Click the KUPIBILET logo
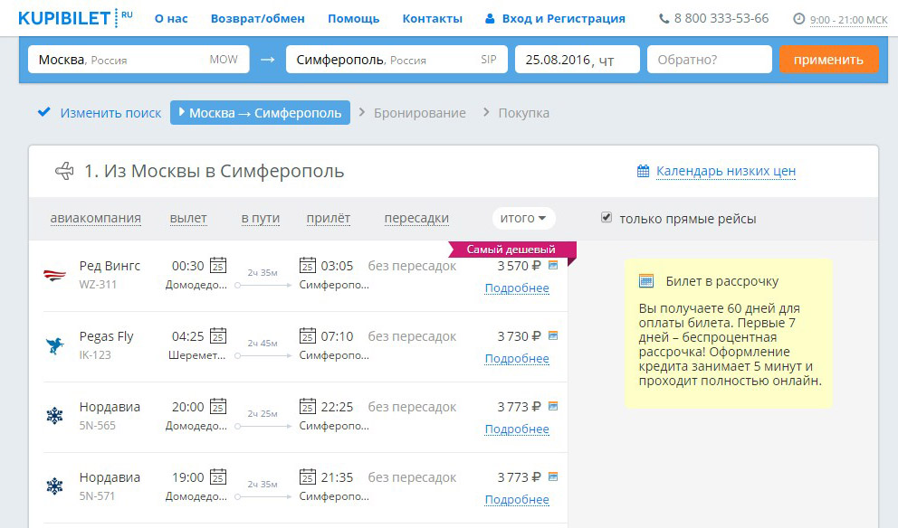898x528 pixels. (75, 18)
